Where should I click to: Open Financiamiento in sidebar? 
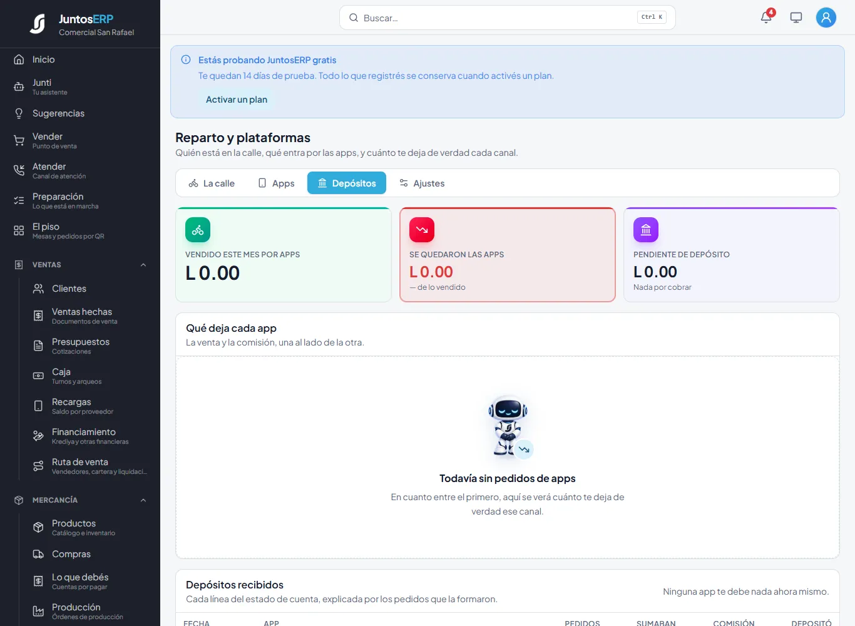pyautogui.click(x=90, y=436)
